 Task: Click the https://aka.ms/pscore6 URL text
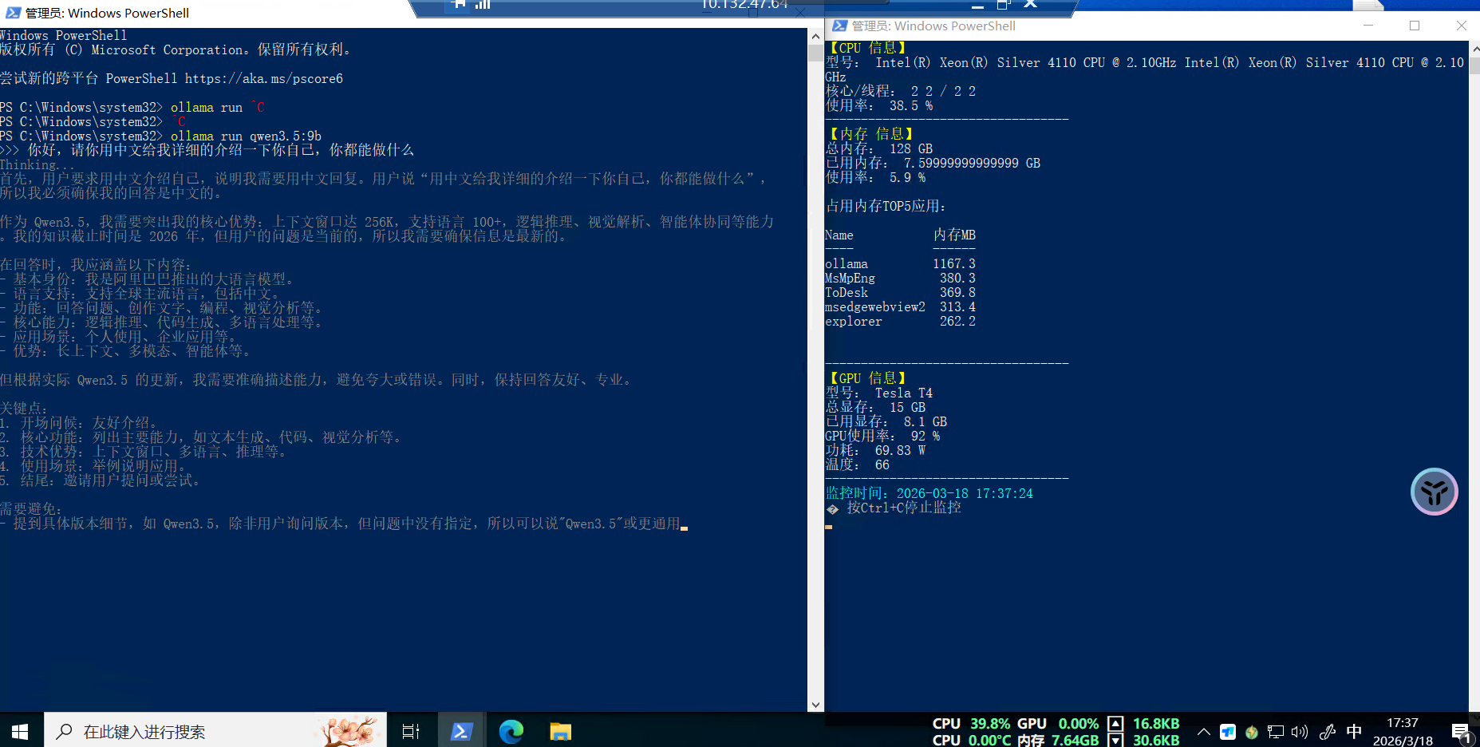[x=264, y=78]
